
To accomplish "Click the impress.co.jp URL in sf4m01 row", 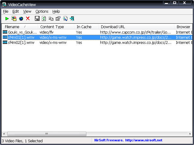I will point(135,37).
